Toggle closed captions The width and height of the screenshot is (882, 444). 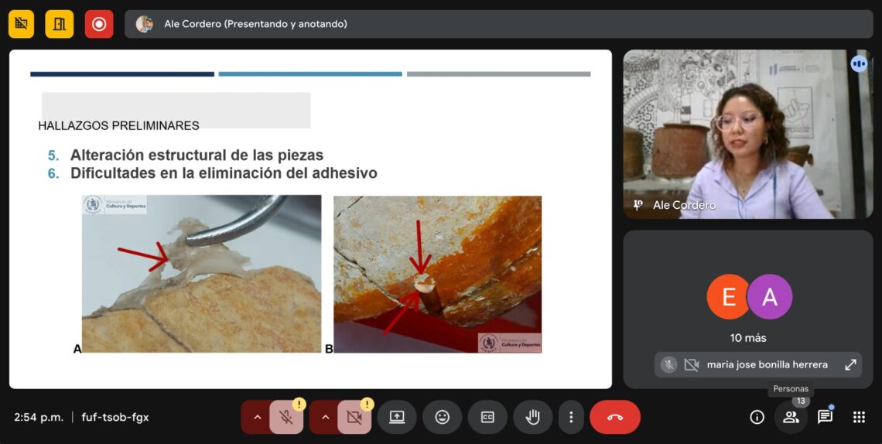pyautogui.click(x=487, y=417)
